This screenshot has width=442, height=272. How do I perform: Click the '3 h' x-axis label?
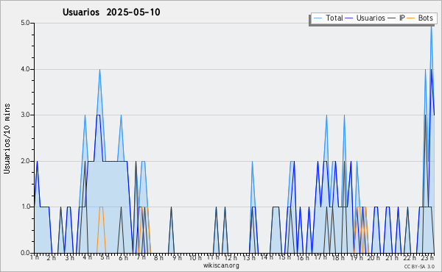click(x=69, y=257)
